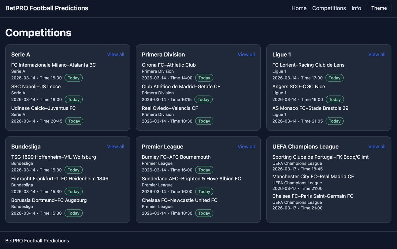Open Girona FC–Athletic Club match
The width and height of the screenshot is (397, 249).
click(169, 65)
